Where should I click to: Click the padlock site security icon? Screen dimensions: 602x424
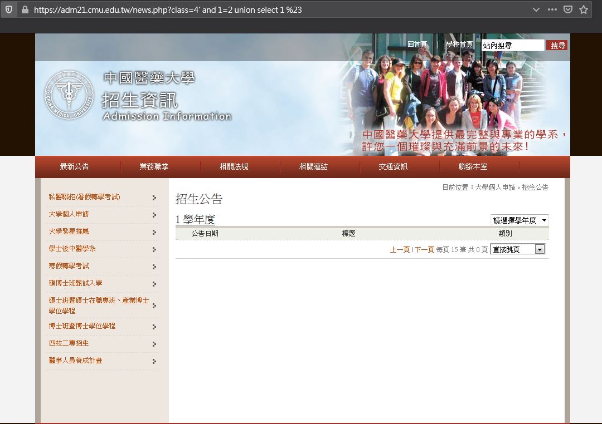tap(25, 9)
